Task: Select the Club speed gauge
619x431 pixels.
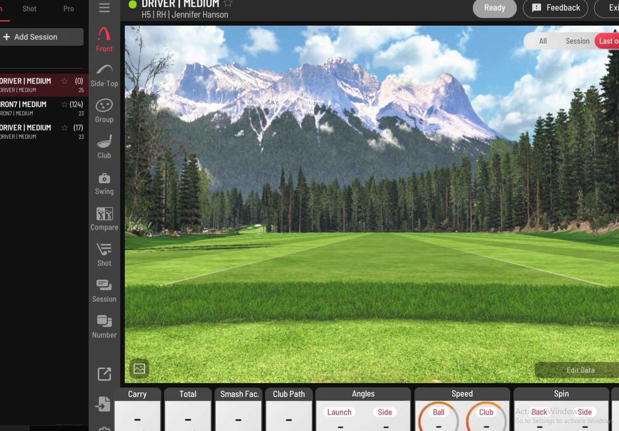Action: tap(486, 417)
